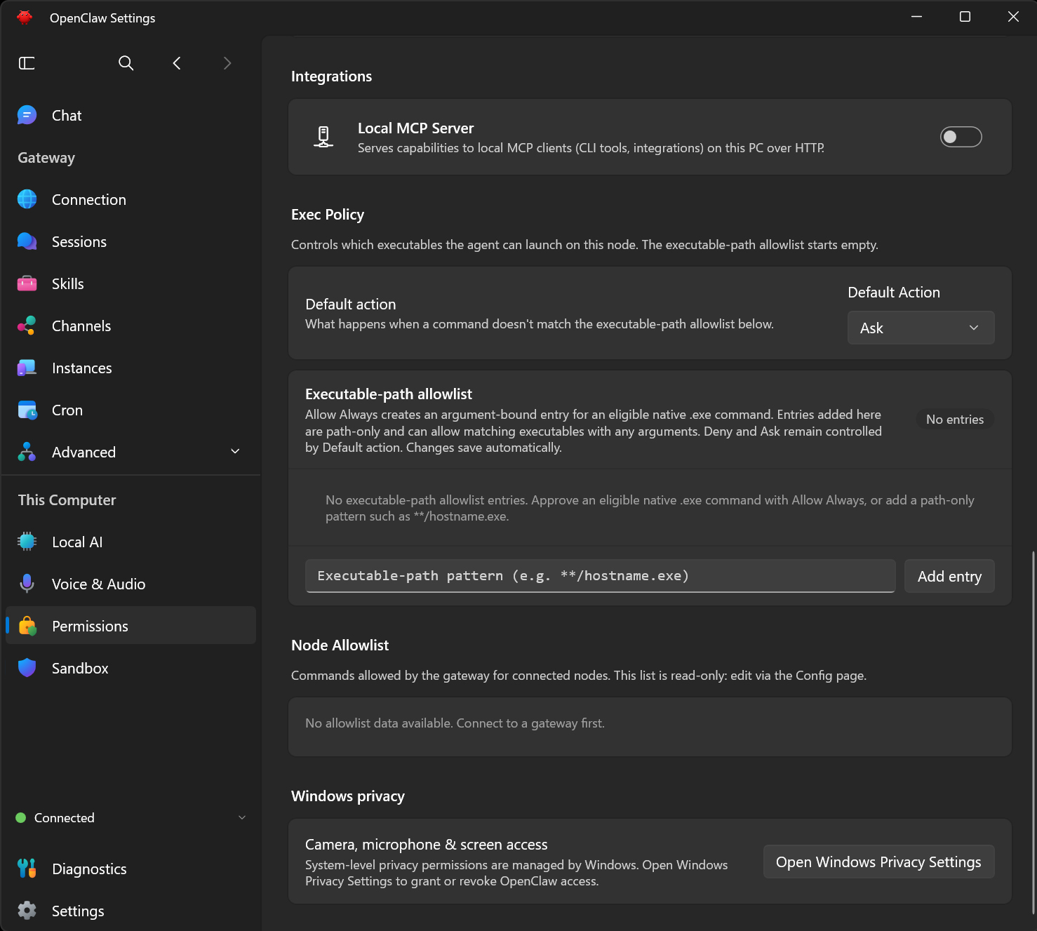Click the Exec Policy heading
Viewport: 1037px width, 931px height.
328,215
